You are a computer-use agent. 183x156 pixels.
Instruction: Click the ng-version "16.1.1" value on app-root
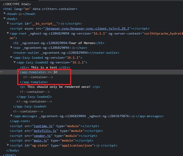pos(99,34)
